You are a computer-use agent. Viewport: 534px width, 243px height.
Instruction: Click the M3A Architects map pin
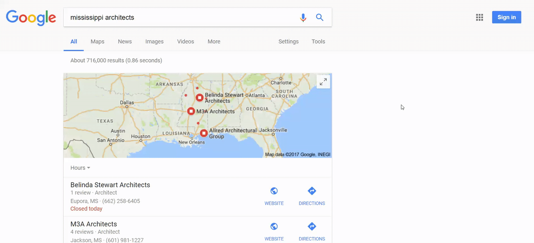point(191,111)
